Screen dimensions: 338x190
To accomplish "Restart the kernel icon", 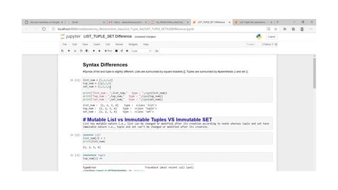I will [x=122, y=51].
